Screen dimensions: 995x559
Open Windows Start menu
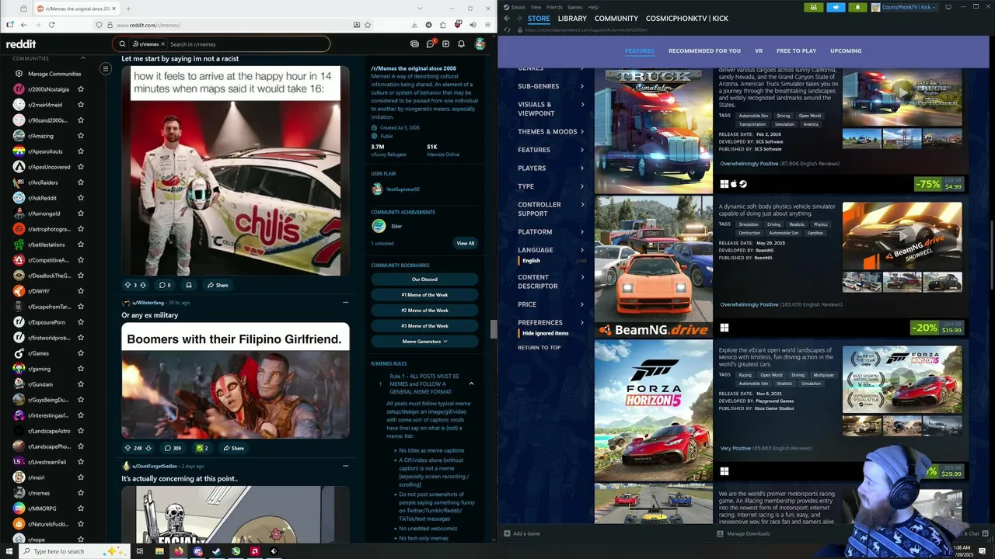pyautogui.click(x=9, y=551)
